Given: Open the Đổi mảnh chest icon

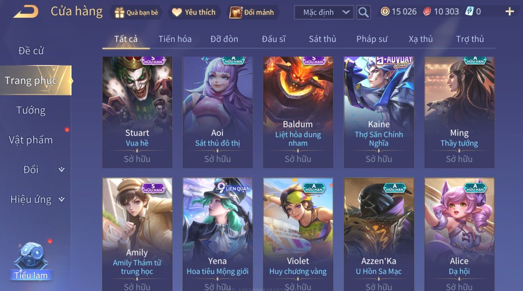Looking at the screenshot, I should pyautogui.click(x=235, y=12).
